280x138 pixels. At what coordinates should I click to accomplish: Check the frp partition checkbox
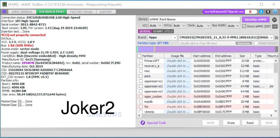141,107
